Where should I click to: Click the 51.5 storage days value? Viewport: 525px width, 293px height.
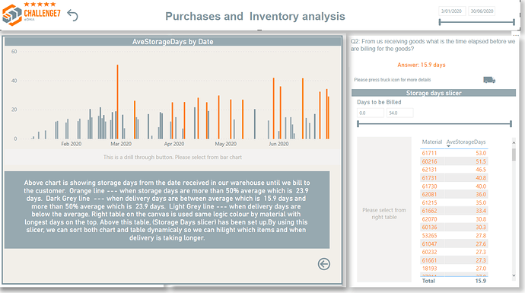[x=481, y=161]
